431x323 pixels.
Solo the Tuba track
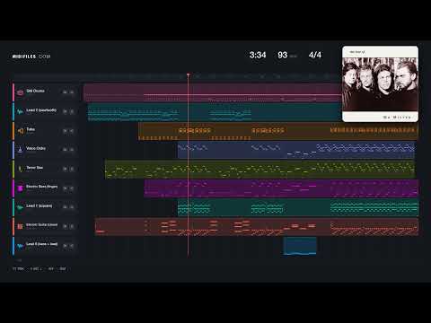pos(72,131)
